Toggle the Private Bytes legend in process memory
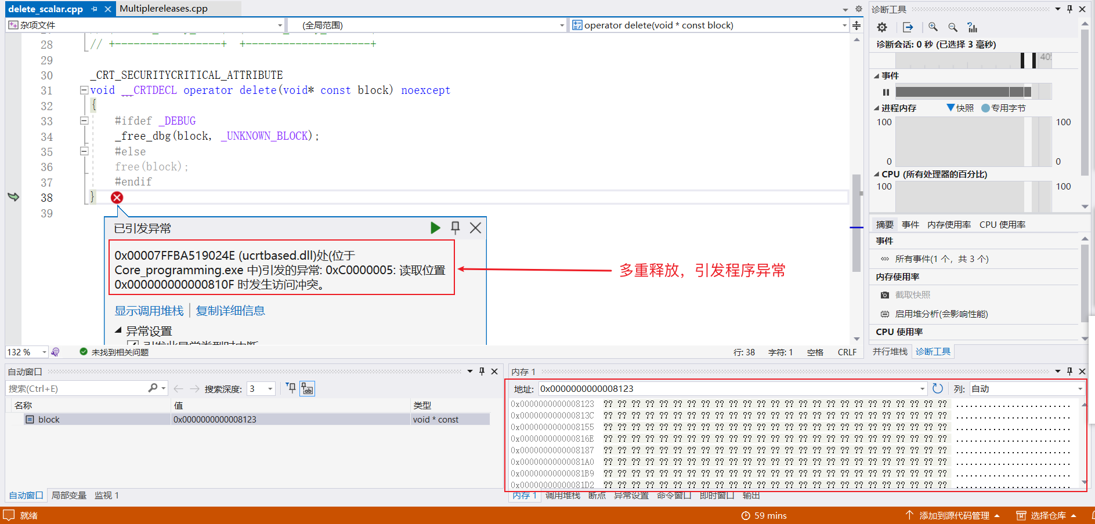This screenshot has width=1095, height=524. point(1003,108)
